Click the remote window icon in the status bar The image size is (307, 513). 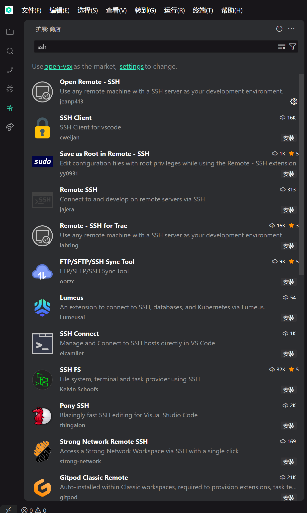tap(8, 510)
